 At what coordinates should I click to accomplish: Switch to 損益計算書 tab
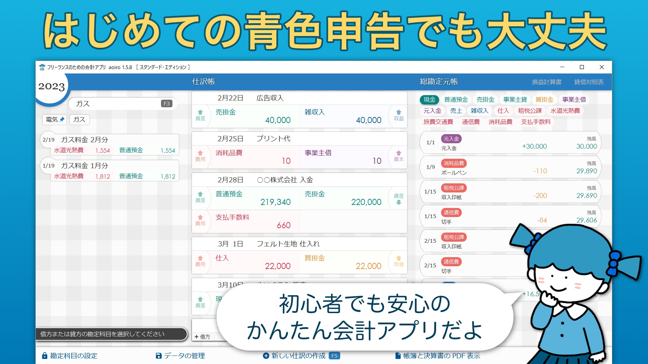(x=546, y=82)
